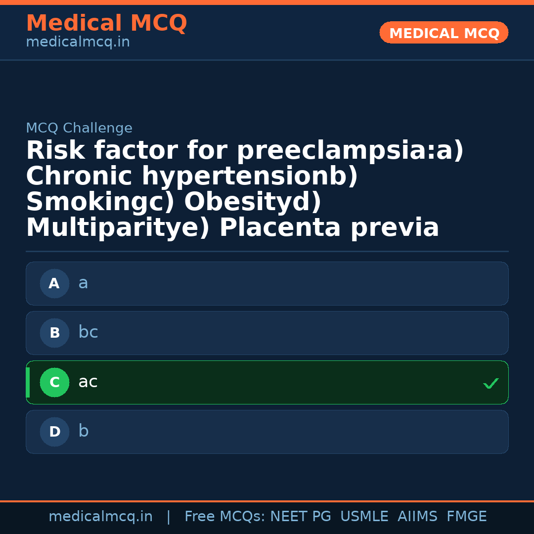Click the large Medical MCQ header title
The width and height of the screenshot is (534, 534).
pos(106,23)
